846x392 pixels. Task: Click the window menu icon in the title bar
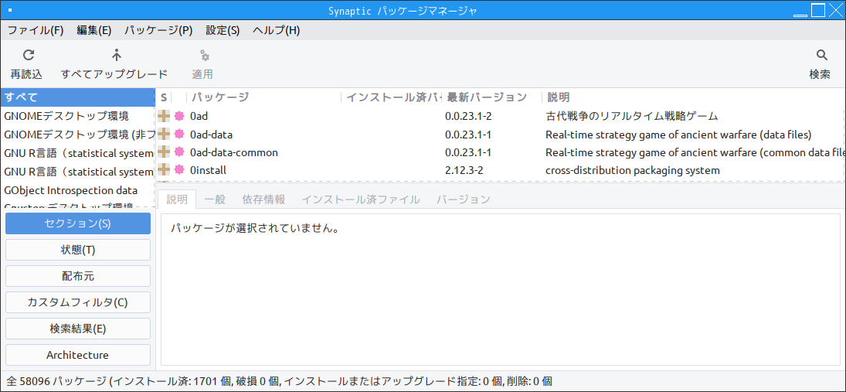click(x=10, y=10)
